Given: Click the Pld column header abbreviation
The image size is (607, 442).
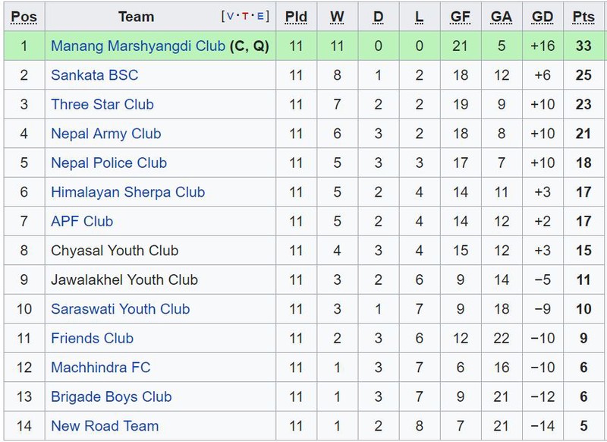Looking at the screenshot, I should point(296,17).
